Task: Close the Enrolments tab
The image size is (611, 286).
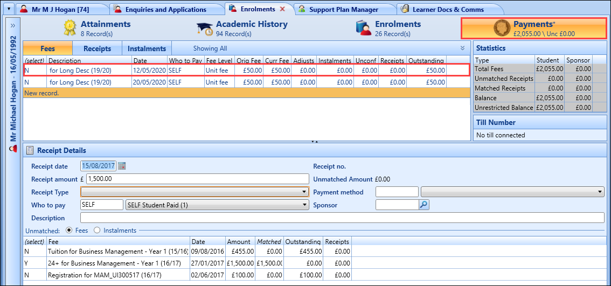Action: [x=282, y=9]
